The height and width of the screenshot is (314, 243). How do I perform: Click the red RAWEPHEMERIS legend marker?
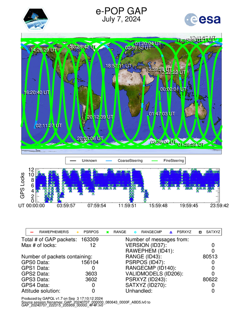(33, 232)
